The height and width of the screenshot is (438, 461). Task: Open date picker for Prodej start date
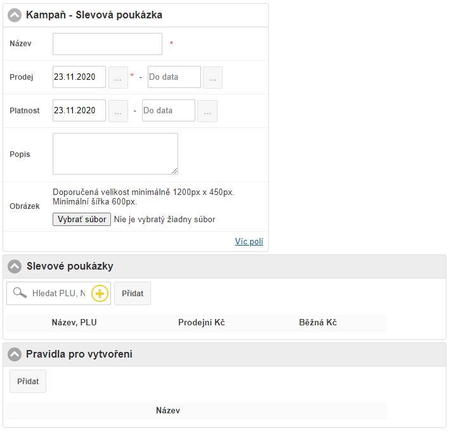[118, 77]
